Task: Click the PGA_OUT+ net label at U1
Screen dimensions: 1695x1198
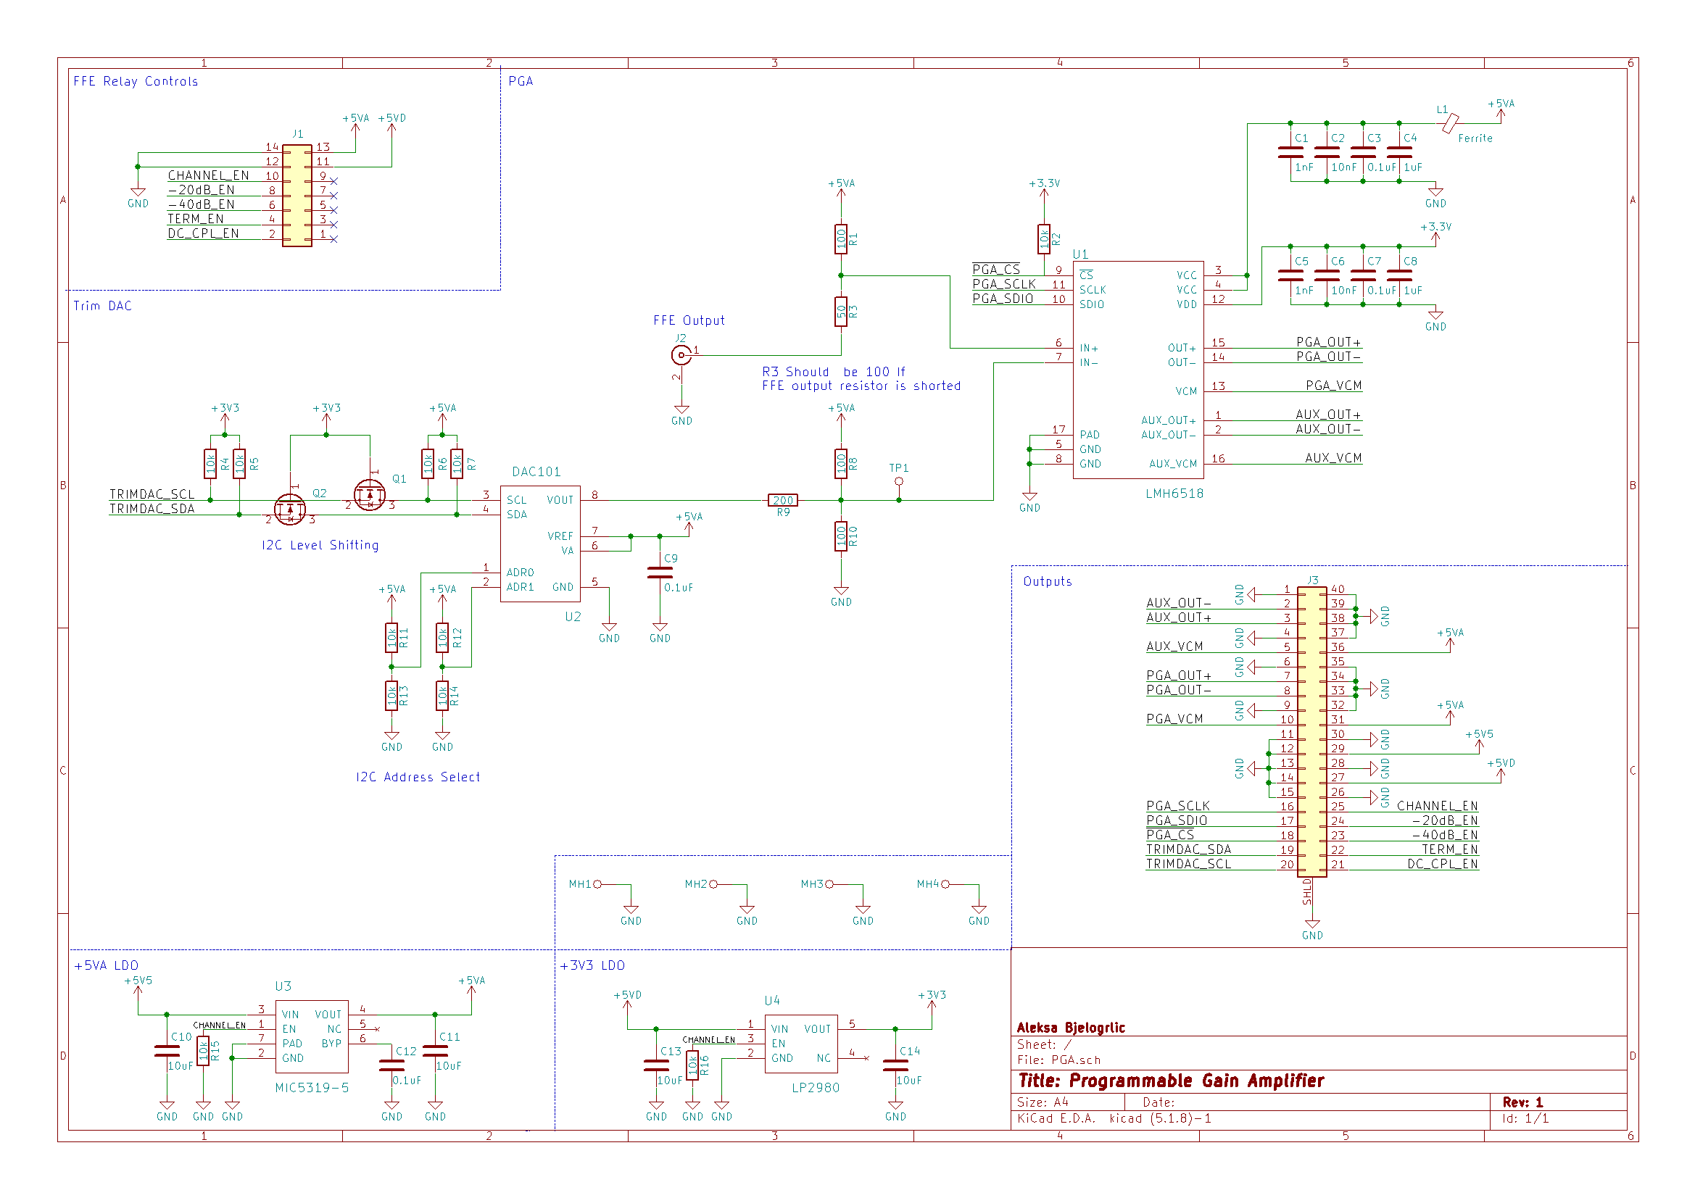Action: pyautogui.click(x=1328, y=342)
